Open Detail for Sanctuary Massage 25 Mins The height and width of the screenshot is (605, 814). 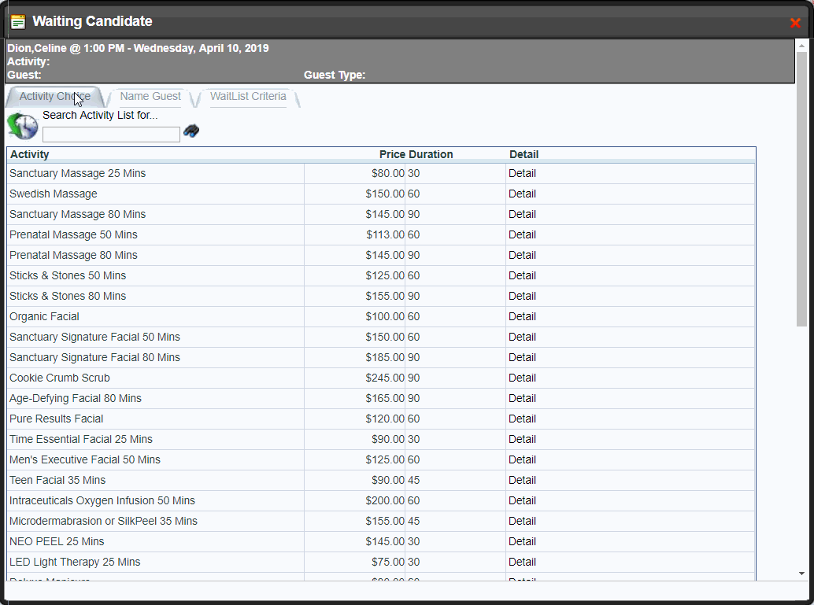pyautogui.click(x=522, y=173)
